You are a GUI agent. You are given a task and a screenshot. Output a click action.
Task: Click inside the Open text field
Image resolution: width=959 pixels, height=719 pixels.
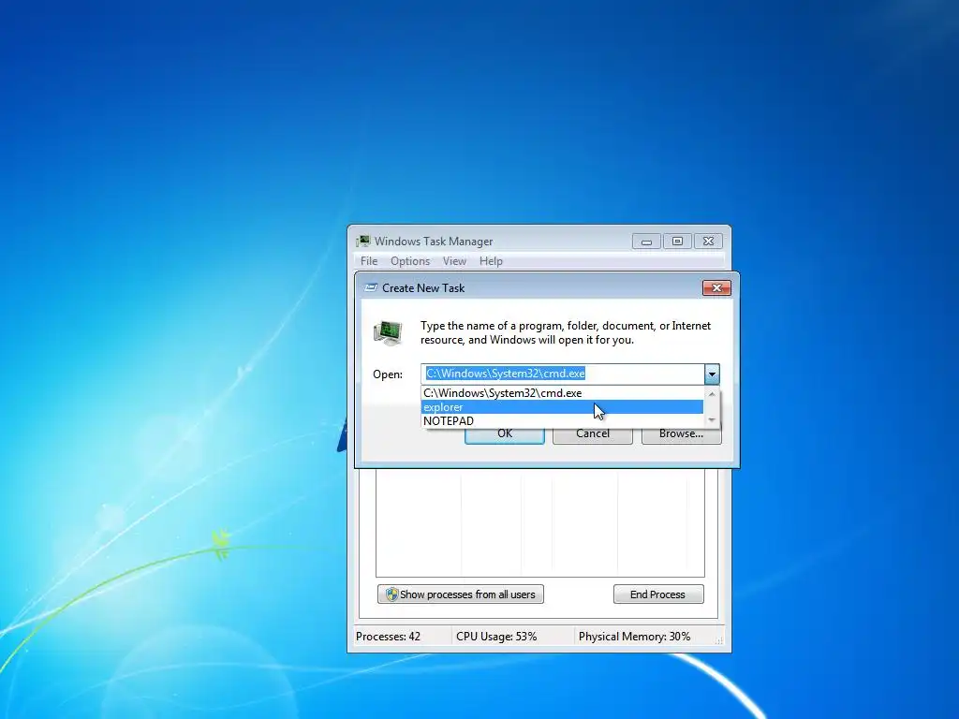tap(563, 374)
